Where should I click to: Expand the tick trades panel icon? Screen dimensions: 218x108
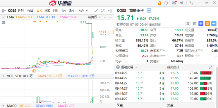211,67
